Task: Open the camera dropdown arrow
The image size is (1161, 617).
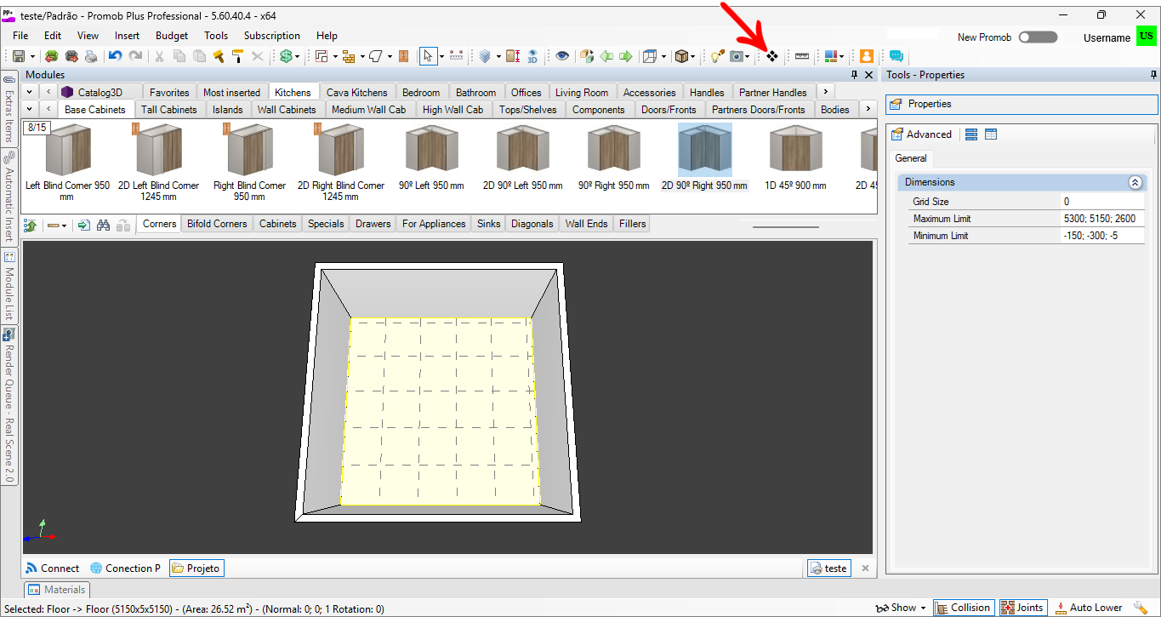Action: click(748, 56)
